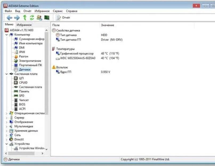Click tree scrollbar up arrow
Viewport: 215px width, 166px height.
point(46,30)
